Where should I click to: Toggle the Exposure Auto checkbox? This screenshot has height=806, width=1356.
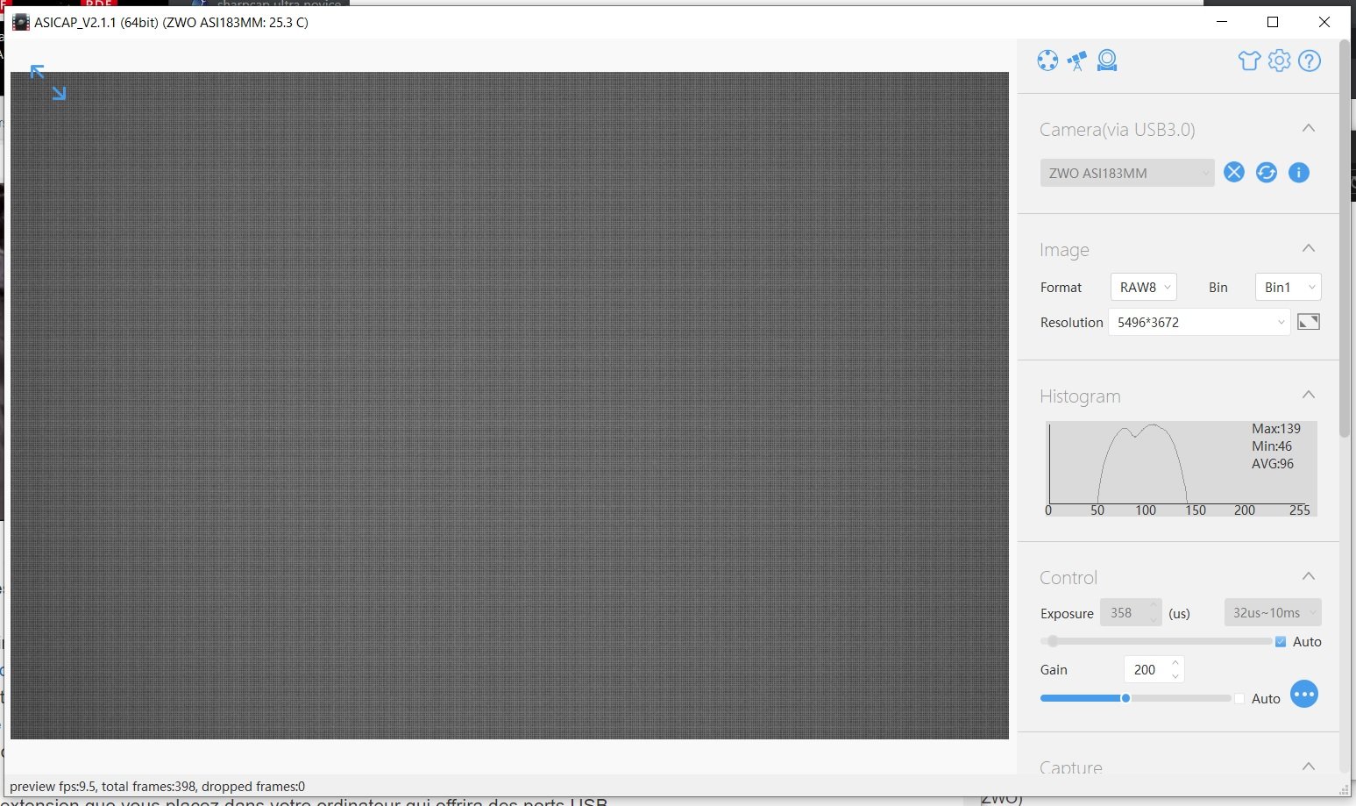pyautogui.click(x=1281, y=642)
